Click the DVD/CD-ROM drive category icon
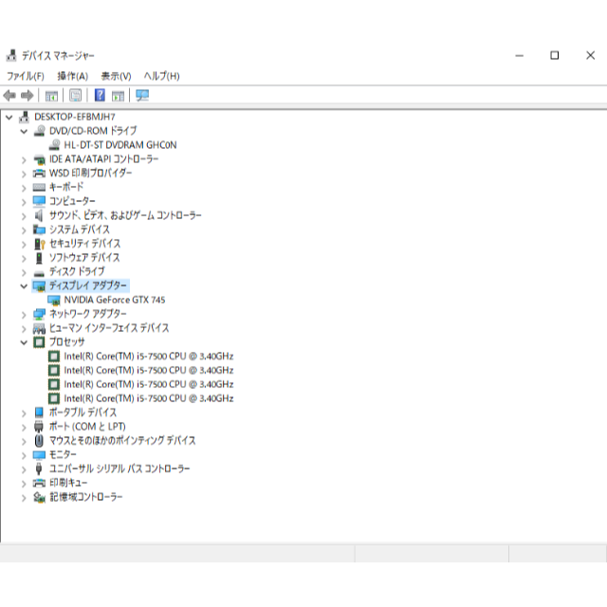This screenshot has height=607, width=607. point(39,131)
